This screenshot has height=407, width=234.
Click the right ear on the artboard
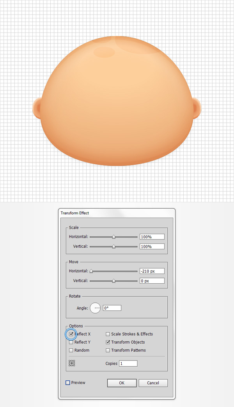(197, 108)
